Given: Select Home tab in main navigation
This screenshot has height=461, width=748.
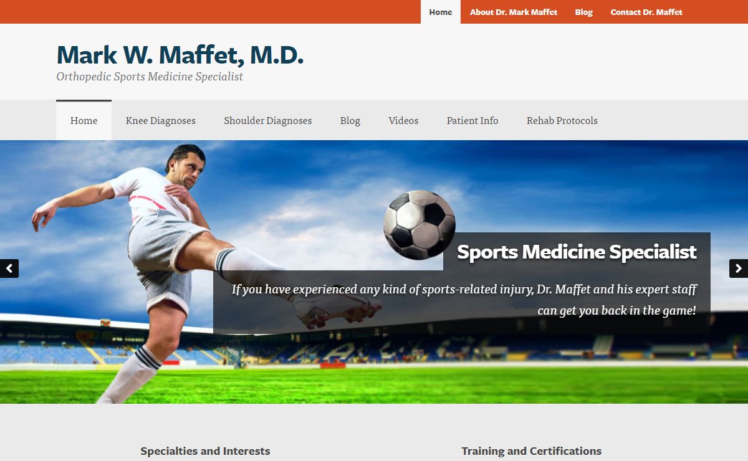Looking at the screenshot, I should (84, 120).
